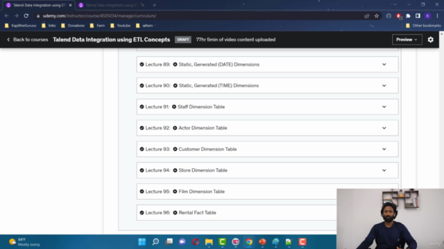Click the video icon beside Store Dimension Table
Image resolution: width=444 pixels, height=249 pixels.
tap(175, 170)
